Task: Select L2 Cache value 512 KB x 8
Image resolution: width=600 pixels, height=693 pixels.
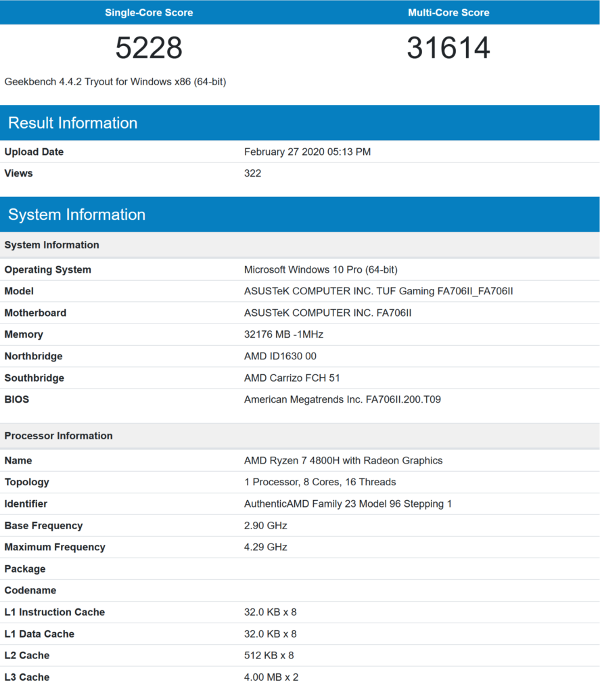Action: tap(269, 655)
